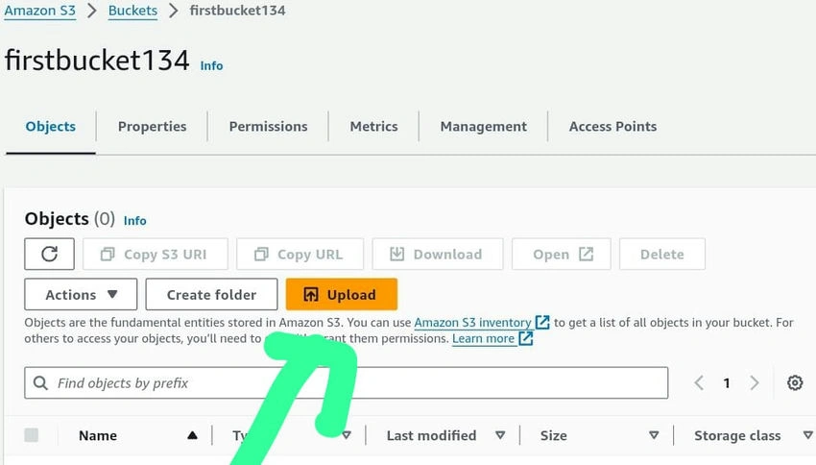Switch to the Metrics tab

tap(373, 127)
